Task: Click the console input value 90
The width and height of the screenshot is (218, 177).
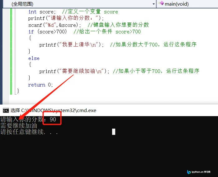Action: tap(53, 119)
